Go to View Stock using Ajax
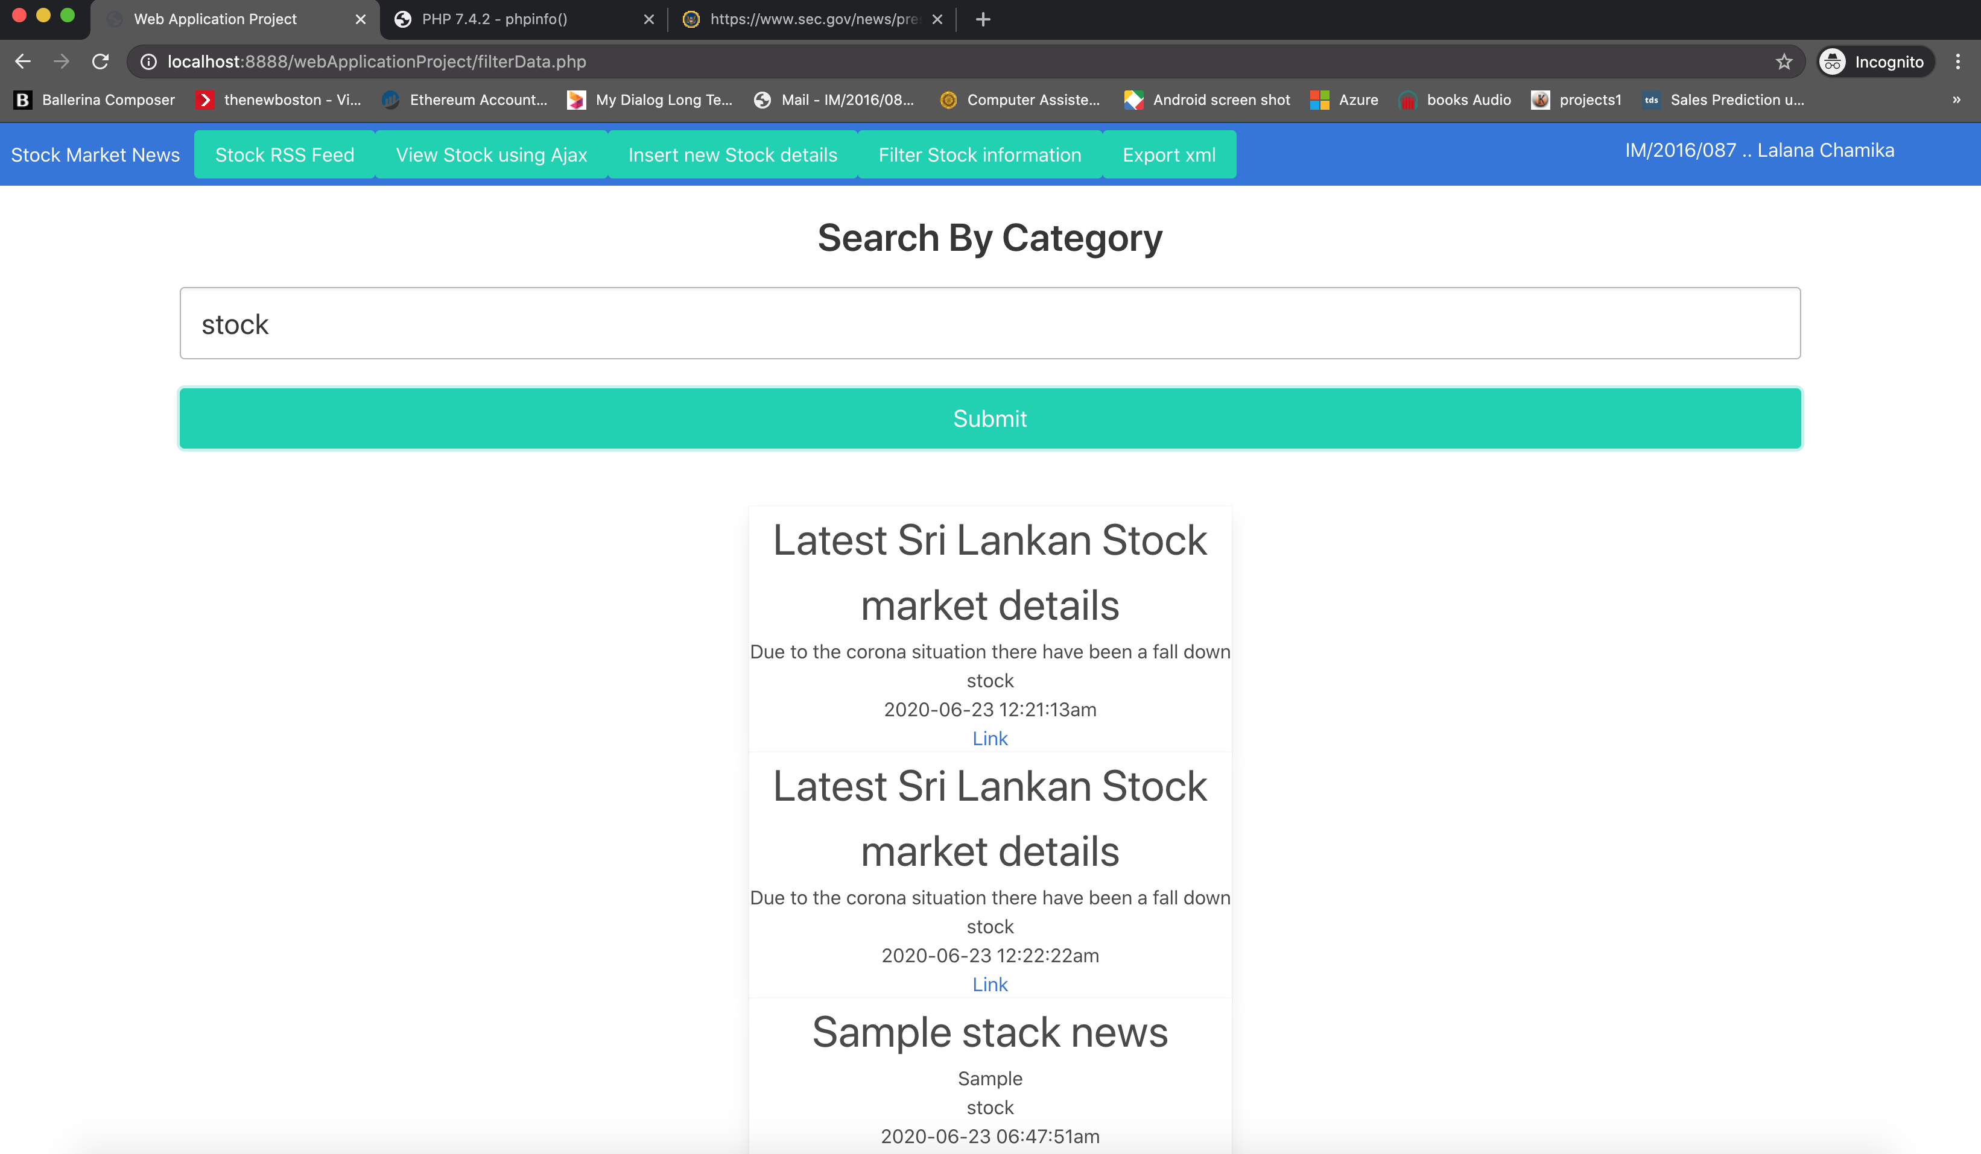The width and height of the screenshot is (1981, 1154). (x=491, y=155)
